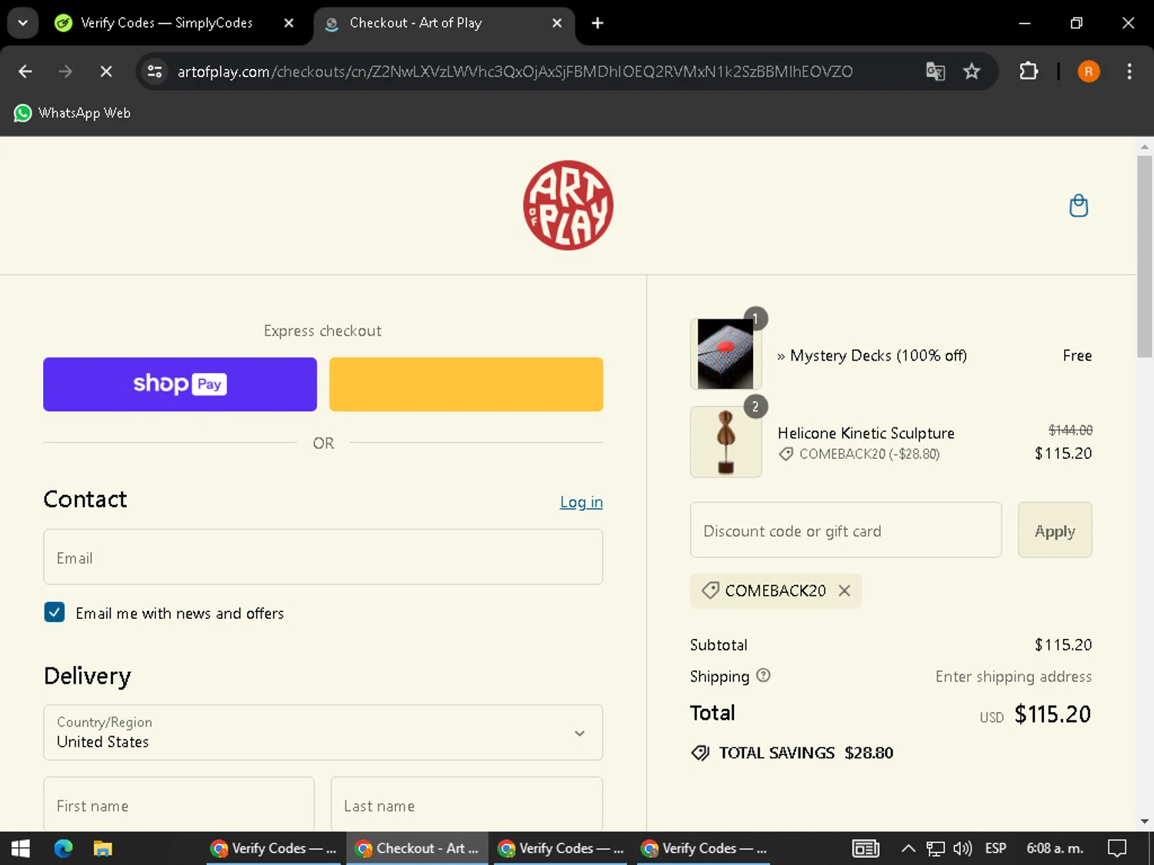1154x865 pixels.
Task: Open network status tray icon
Action: pos(936,848)
